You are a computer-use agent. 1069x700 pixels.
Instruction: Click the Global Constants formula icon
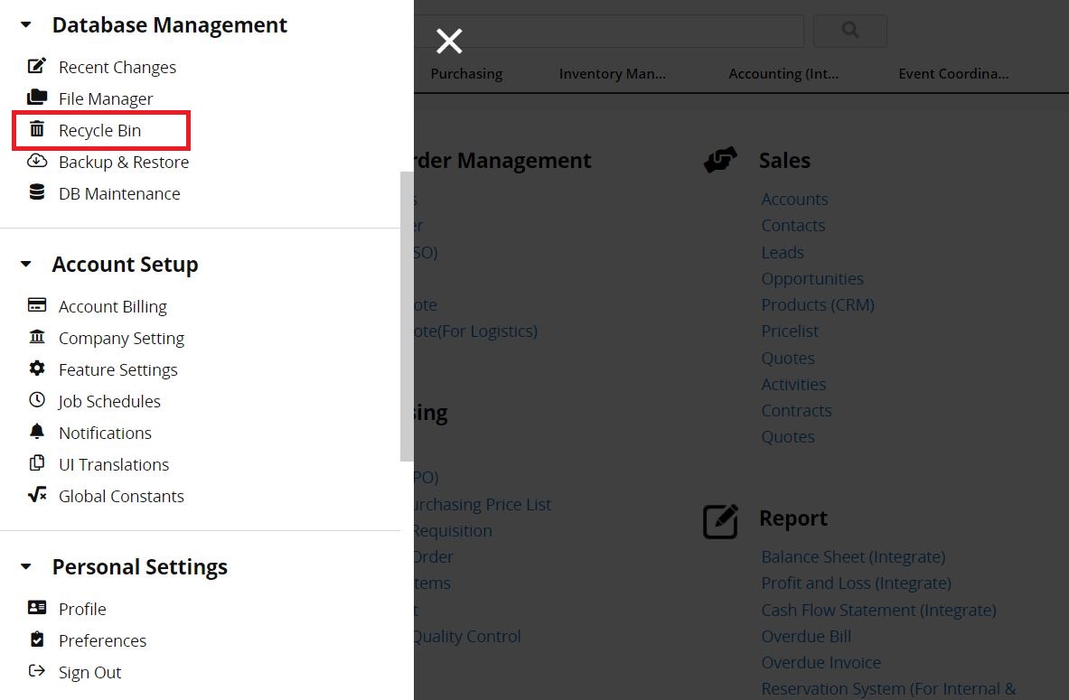[x=37, y=495]
